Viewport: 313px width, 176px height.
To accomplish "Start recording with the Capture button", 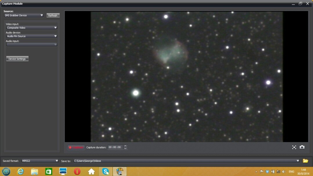I will click(76, 147).
